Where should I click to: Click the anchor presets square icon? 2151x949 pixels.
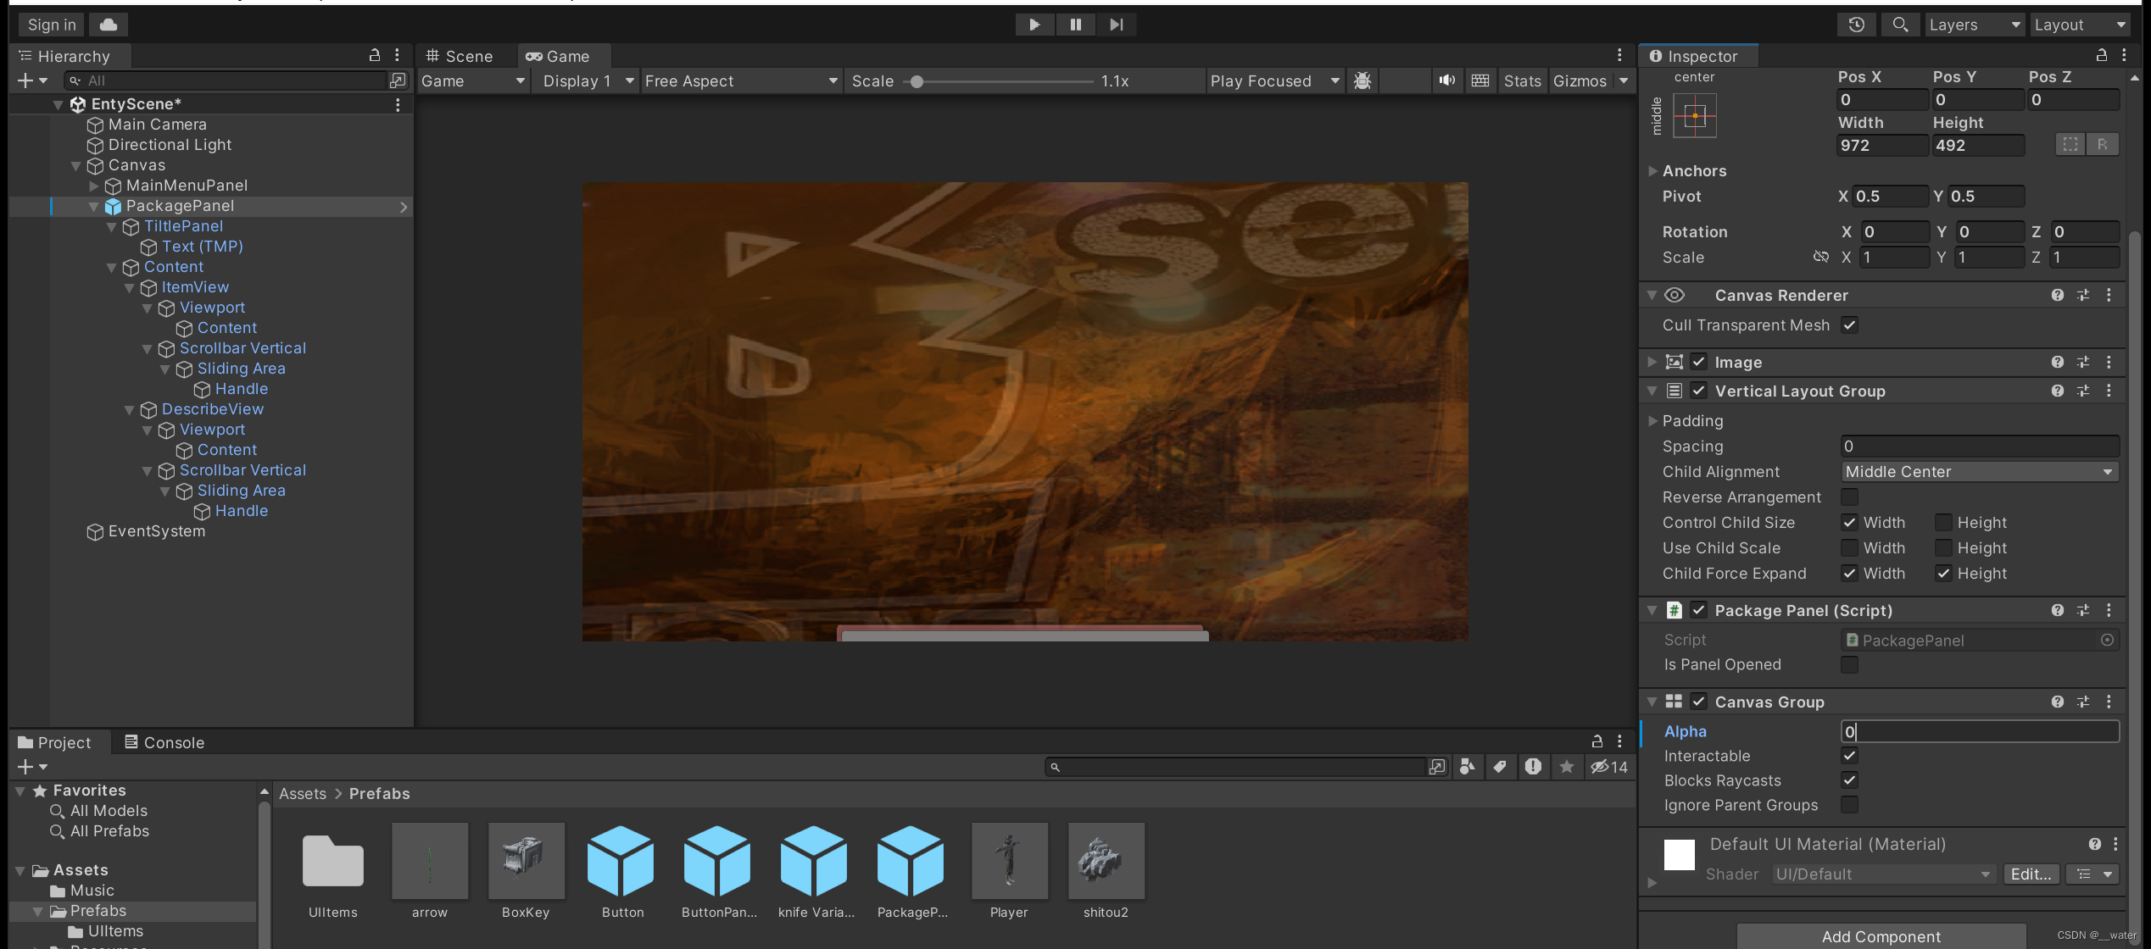pos(1694,116)
